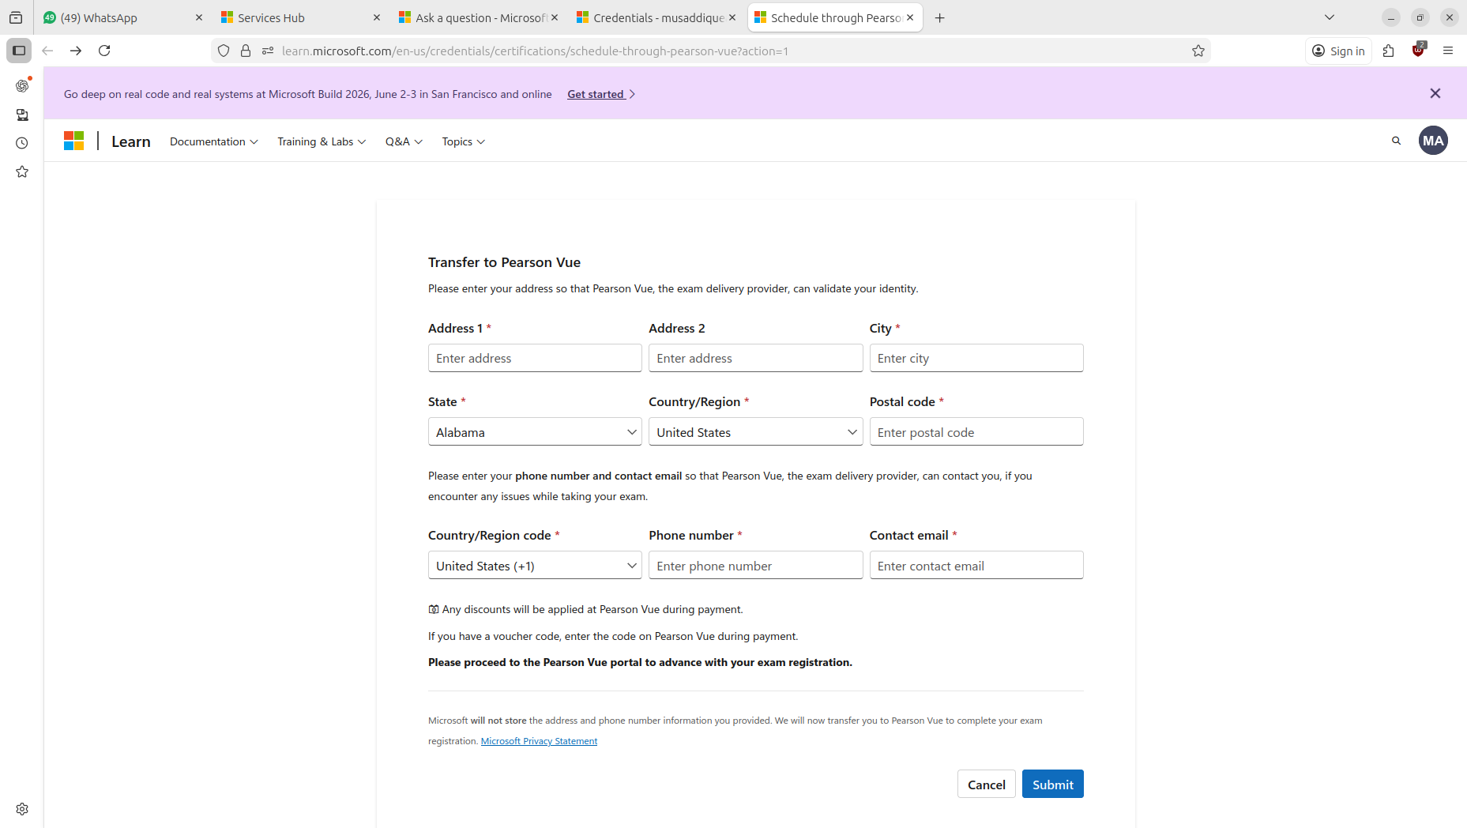Dismiss the Microsoft Build banner
Image resolution: width=1467 pixels, height=828 pixels.
(1435, 93)
